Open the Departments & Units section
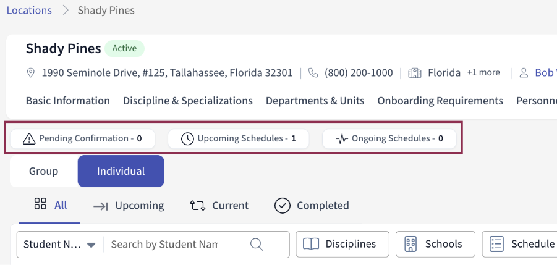This screenshot has height=265, width=557. click(315, 101)
